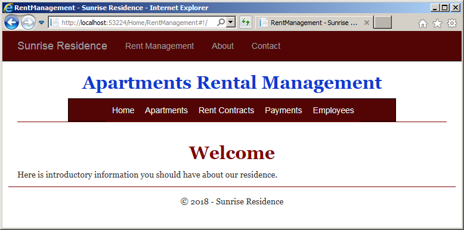
Task: Open Favorites star icon
Action: (x=437, y=23)
